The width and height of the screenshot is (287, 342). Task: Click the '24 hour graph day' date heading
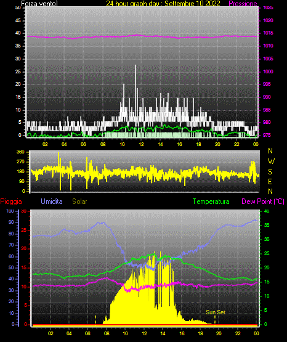(163, 4)
